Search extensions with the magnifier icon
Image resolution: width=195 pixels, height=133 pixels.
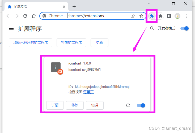[x=152, y=28]
